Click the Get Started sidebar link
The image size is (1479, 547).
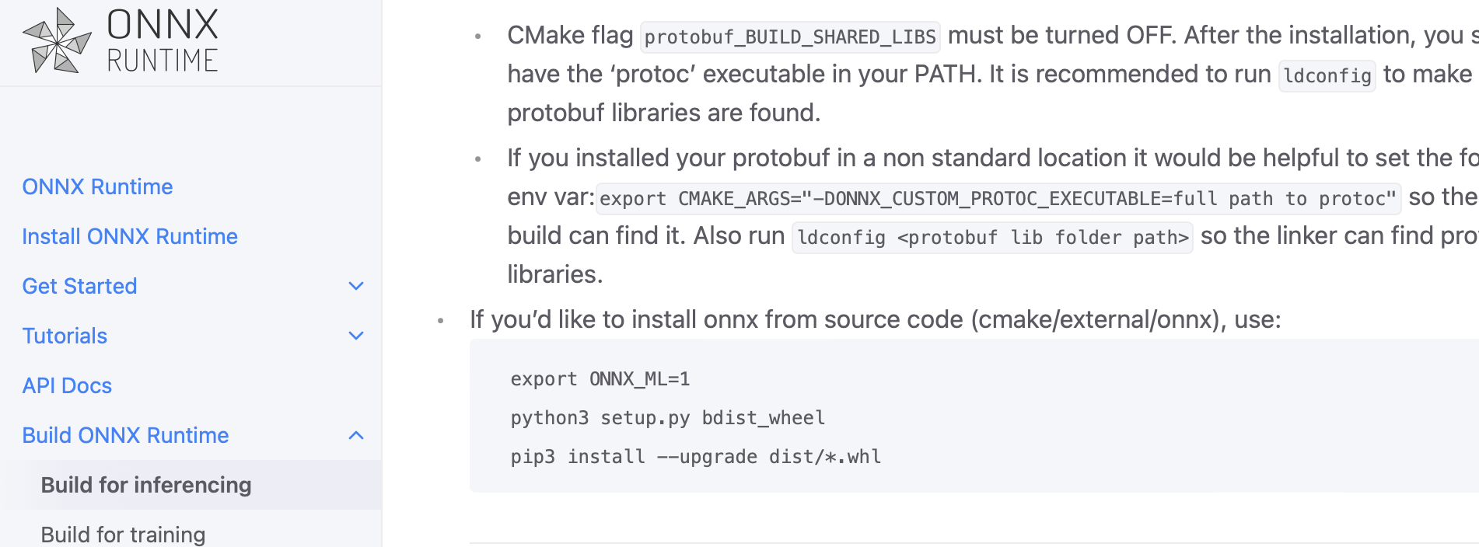pos(79,286)
